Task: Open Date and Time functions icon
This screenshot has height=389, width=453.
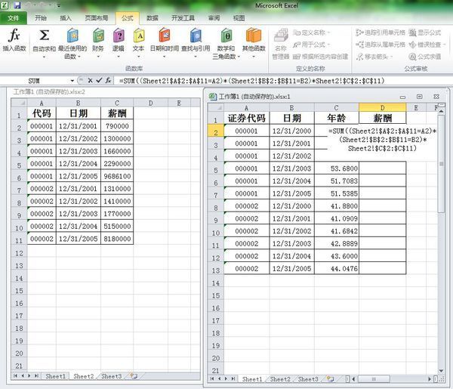Action: click(165, 36)
